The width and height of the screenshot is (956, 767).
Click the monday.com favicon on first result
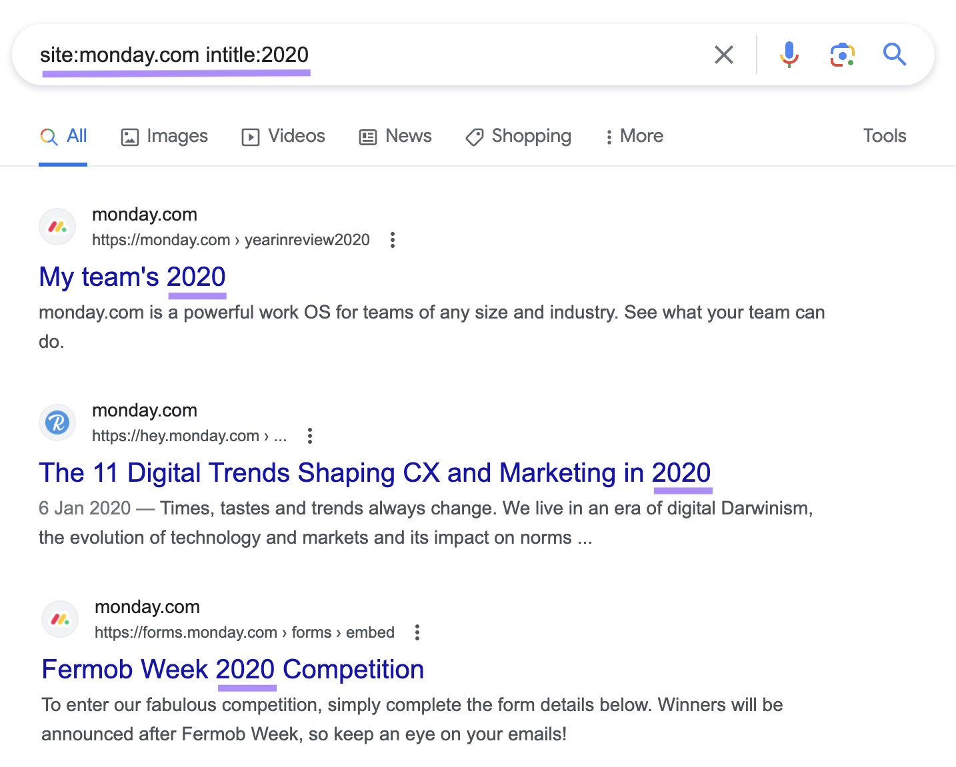pyautogui.click(x=57, y=227)
